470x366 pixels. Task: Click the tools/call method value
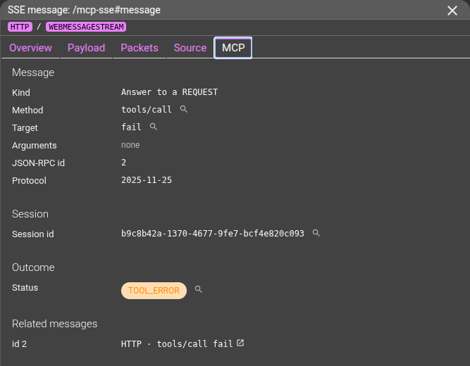pyautogui.click(x=147, y=110)
